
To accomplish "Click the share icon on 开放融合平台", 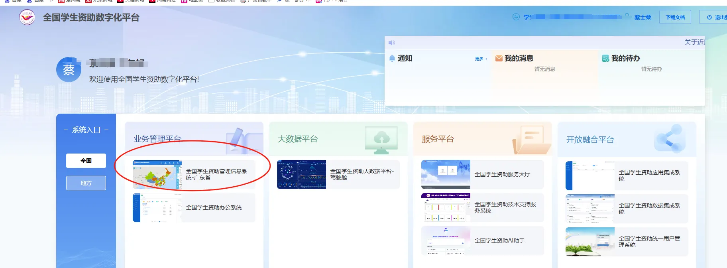I will point(670,139).
